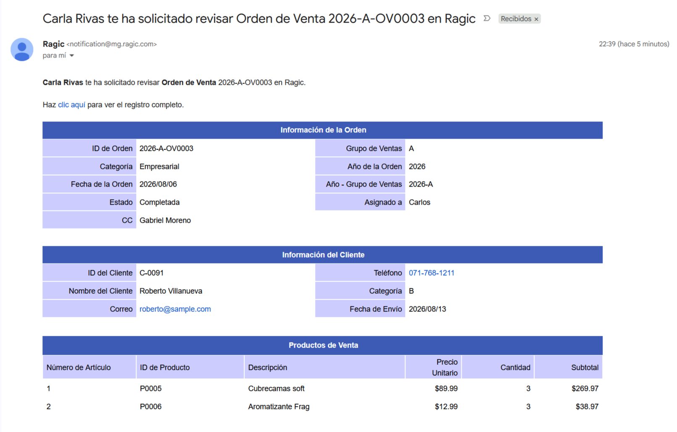677x432 pixels.
Task: Click the shipping date 2026/08/13
Action: click(427, 309)
